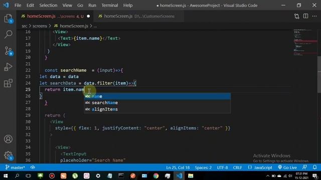Image resolution: width=321 pixels, height=180 pixels.
Task: Open the Explorer view in activity bar
Action: pos(8,18)
